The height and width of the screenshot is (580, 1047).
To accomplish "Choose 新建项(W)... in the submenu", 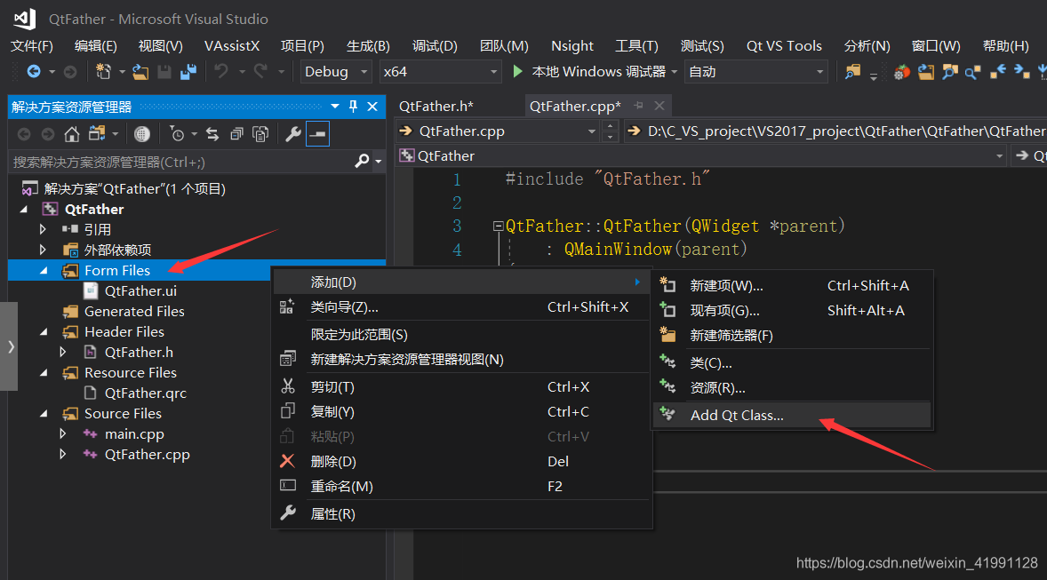I will tap(791, 286).
